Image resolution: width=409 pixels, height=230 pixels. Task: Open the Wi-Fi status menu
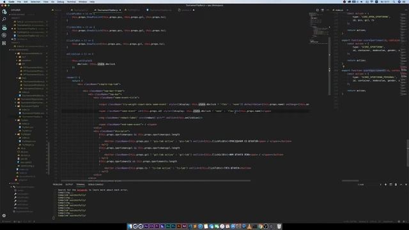[372, 1]
